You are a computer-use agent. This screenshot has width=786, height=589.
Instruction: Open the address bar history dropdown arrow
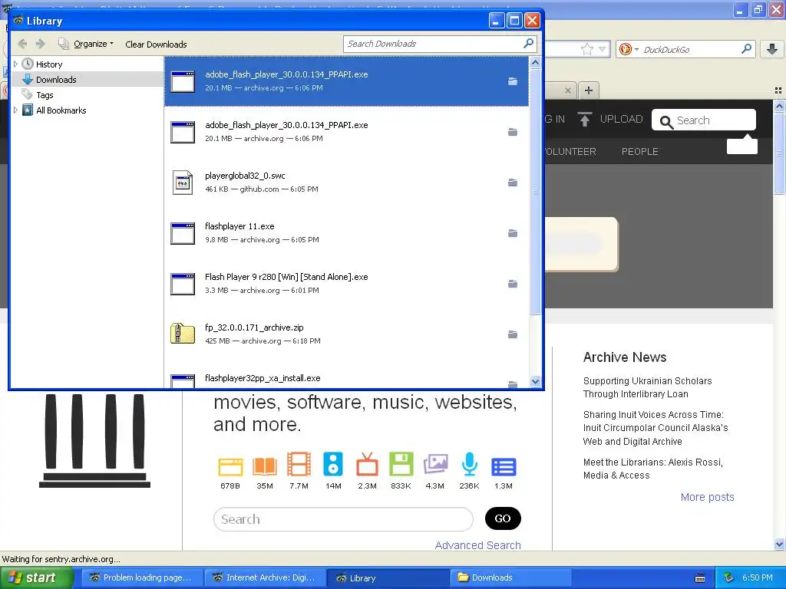coord(602,49)
